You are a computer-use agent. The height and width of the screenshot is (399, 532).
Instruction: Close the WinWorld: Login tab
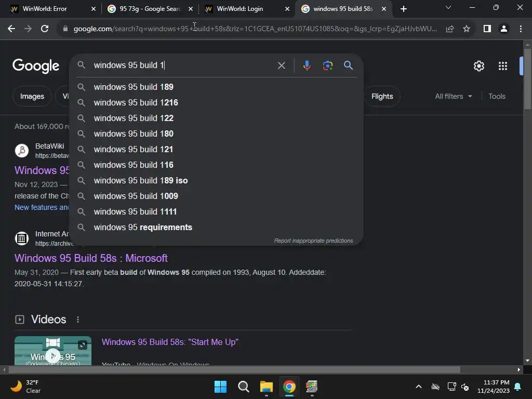pyautogui.click(x=287, y=9)
